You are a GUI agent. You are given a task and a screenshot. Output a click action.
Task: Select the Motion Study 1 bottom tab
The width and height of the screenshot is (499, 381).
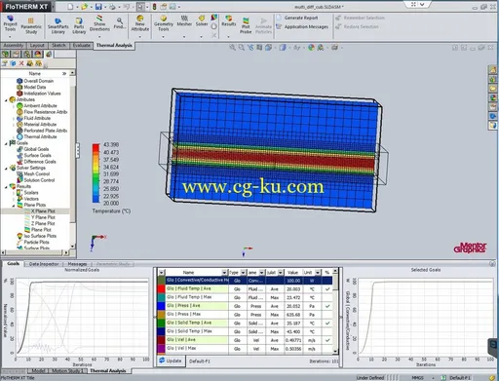point(67,371)
